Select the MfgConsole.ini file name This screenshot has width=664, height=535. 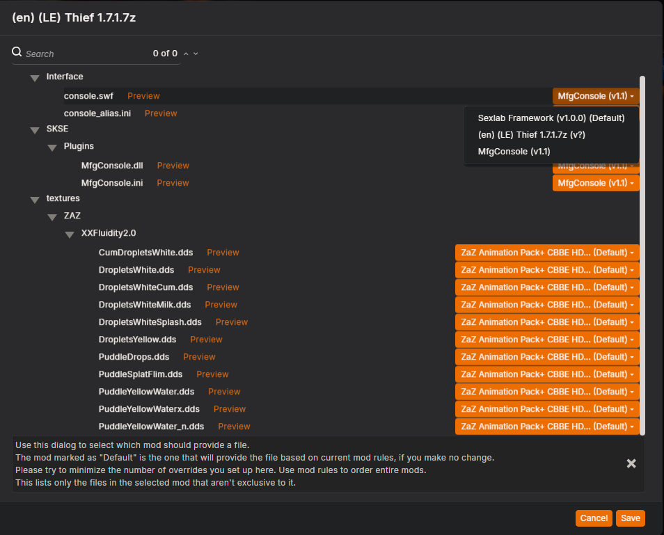(112, 183)
